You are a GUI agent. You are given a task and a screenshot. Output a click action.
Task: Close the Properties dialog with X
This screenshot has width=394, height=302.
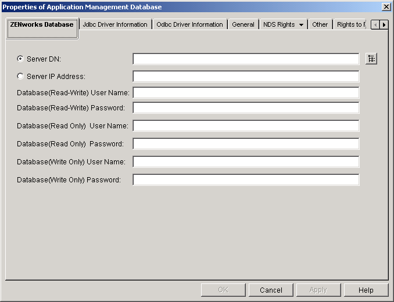click(386, 7)
